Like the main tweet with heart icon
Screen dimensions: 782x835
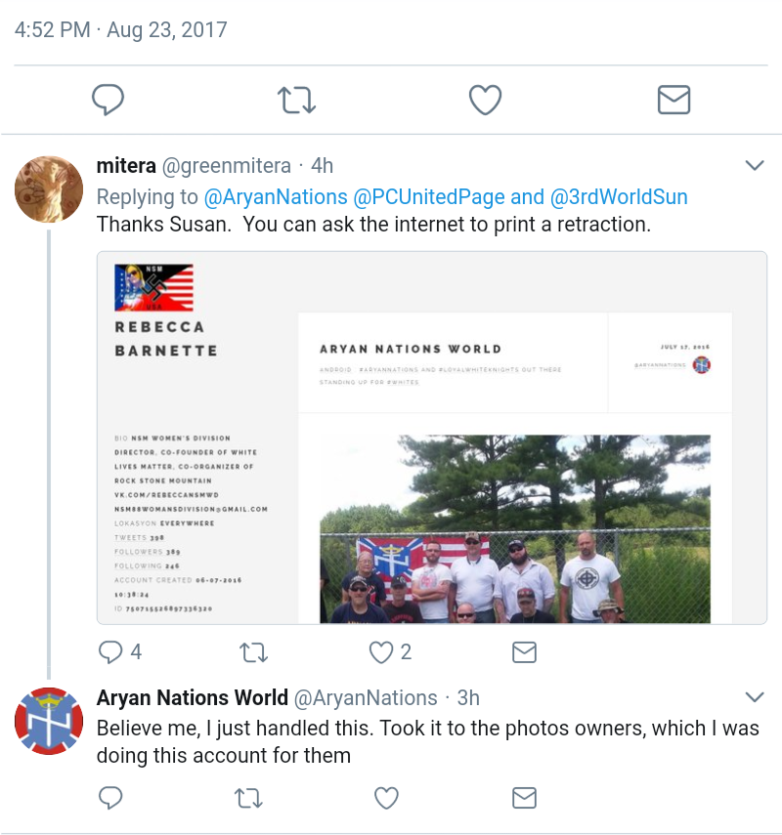485,99
